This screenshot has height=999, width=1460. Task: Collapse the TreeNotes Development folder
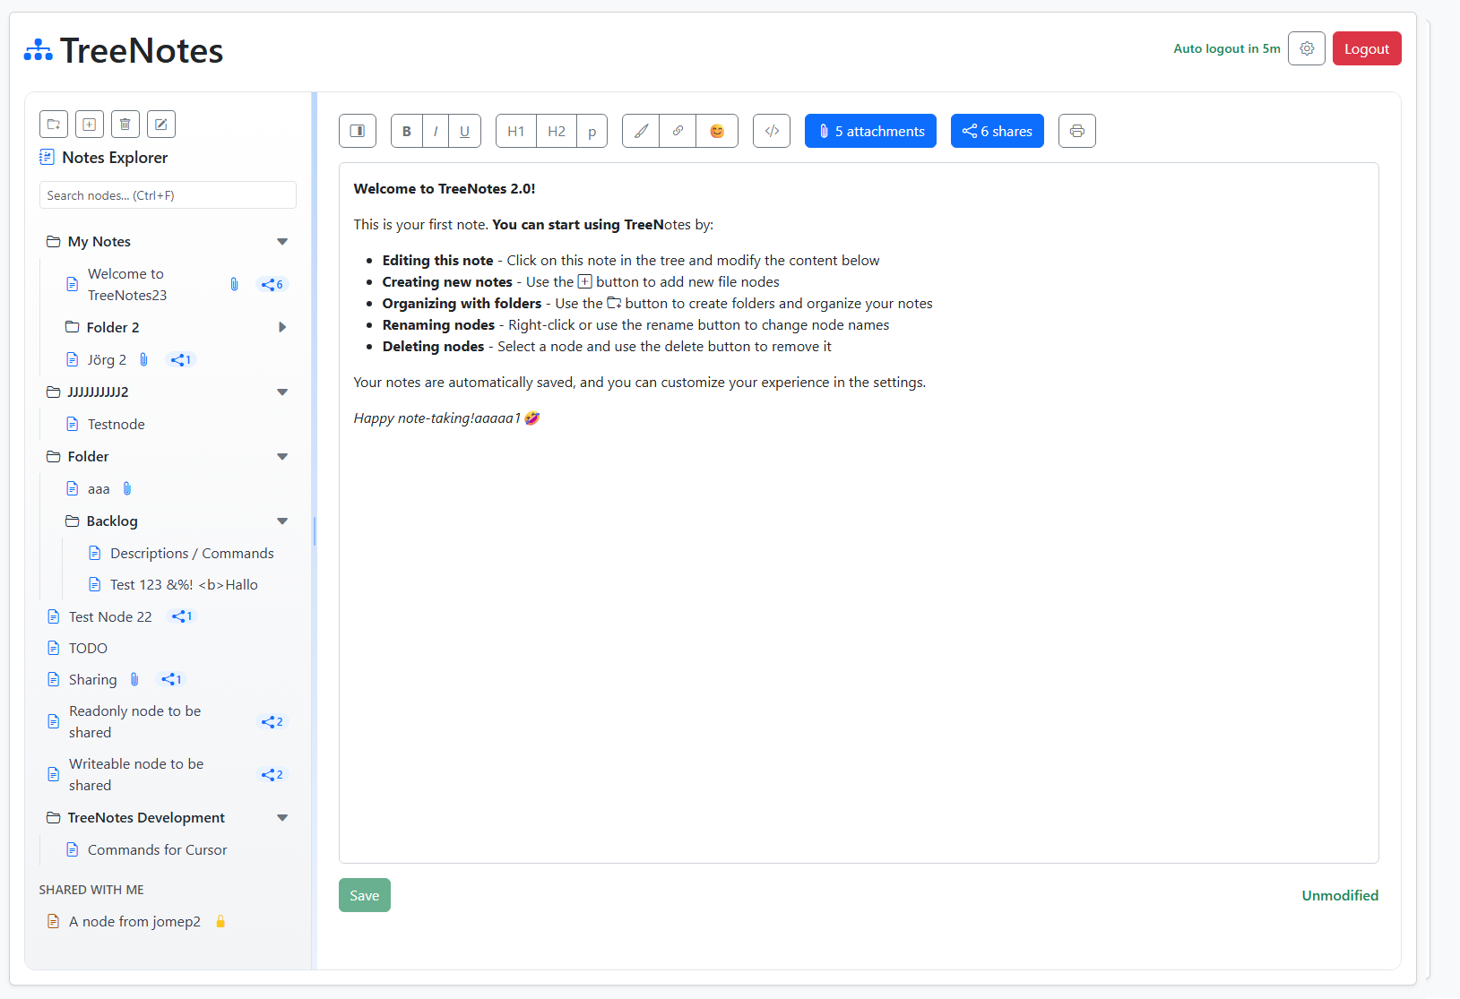click(282, 817)
